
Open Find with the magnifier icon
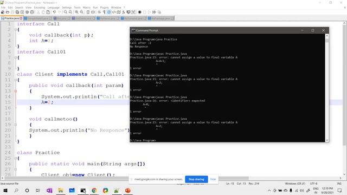(66, 12)
